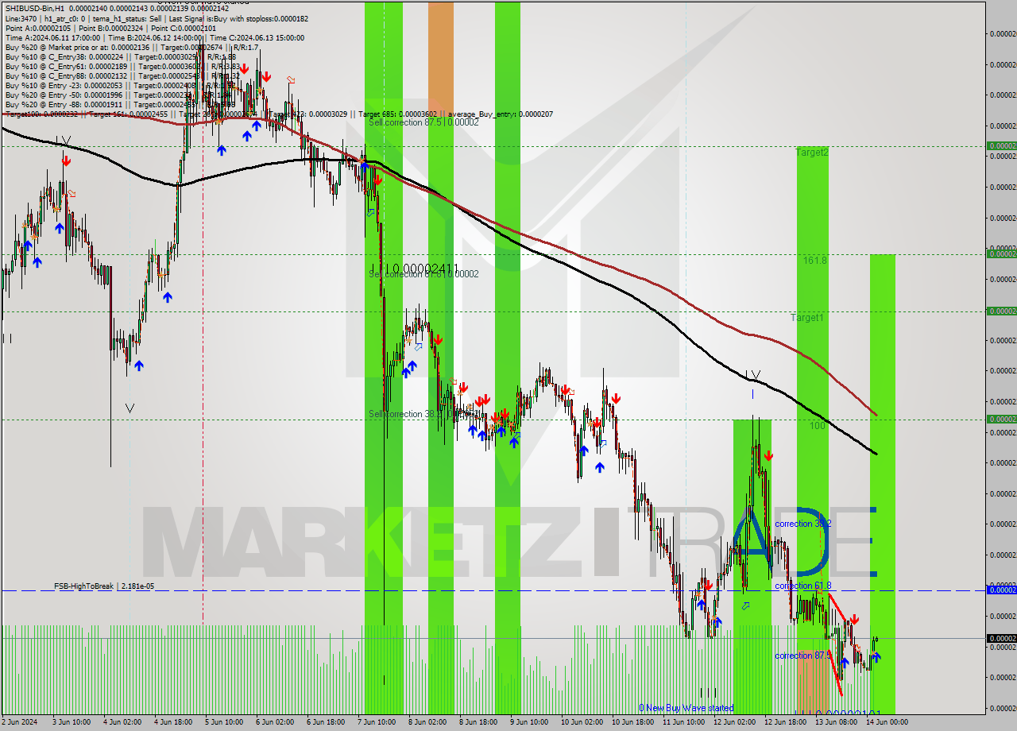
Task: Click the '9 Jun 10:00' time label
Action: point(529,722)
